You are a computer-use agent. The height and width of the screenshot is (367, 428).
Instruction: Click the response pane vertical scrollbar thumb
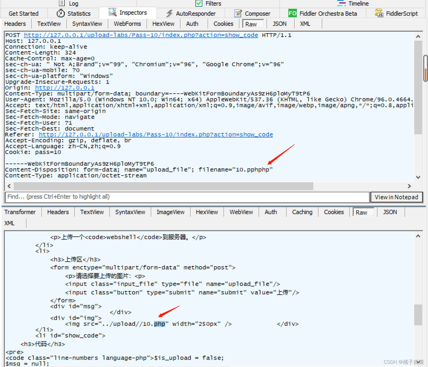[418, 315]
